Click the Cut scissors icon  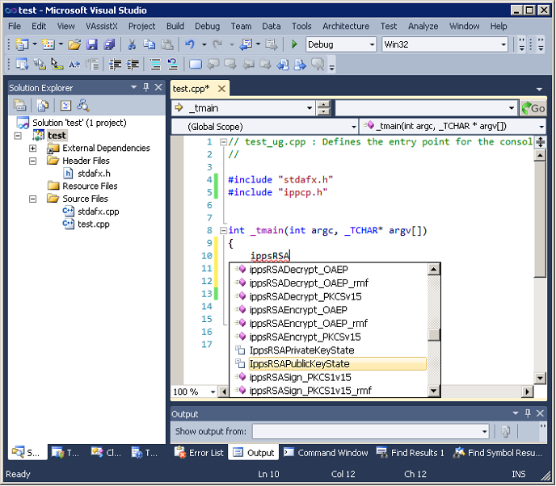132,44
